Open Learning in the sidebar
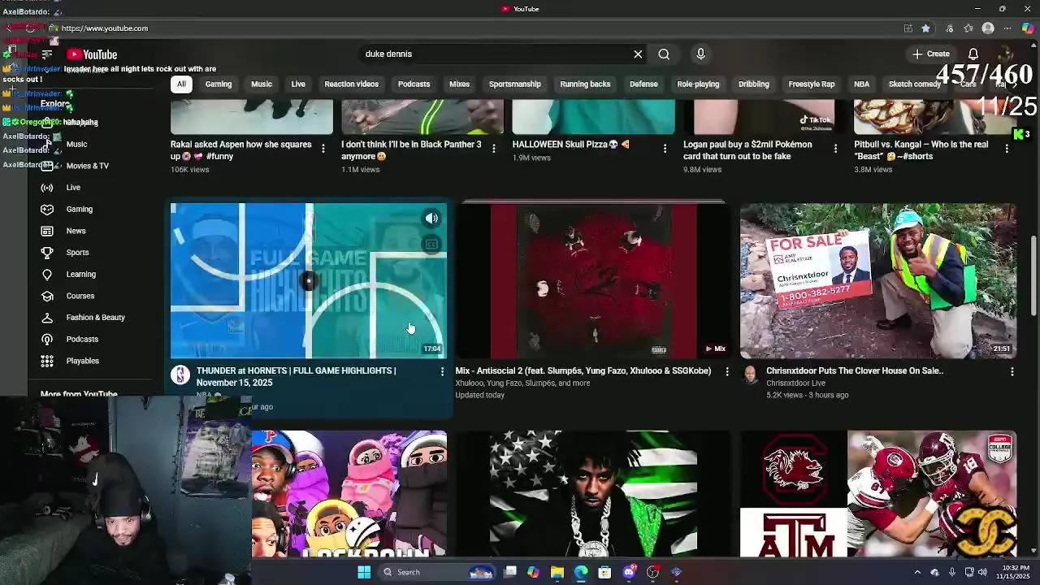Viewport: 1040px width, 585px height. (80, 274)
